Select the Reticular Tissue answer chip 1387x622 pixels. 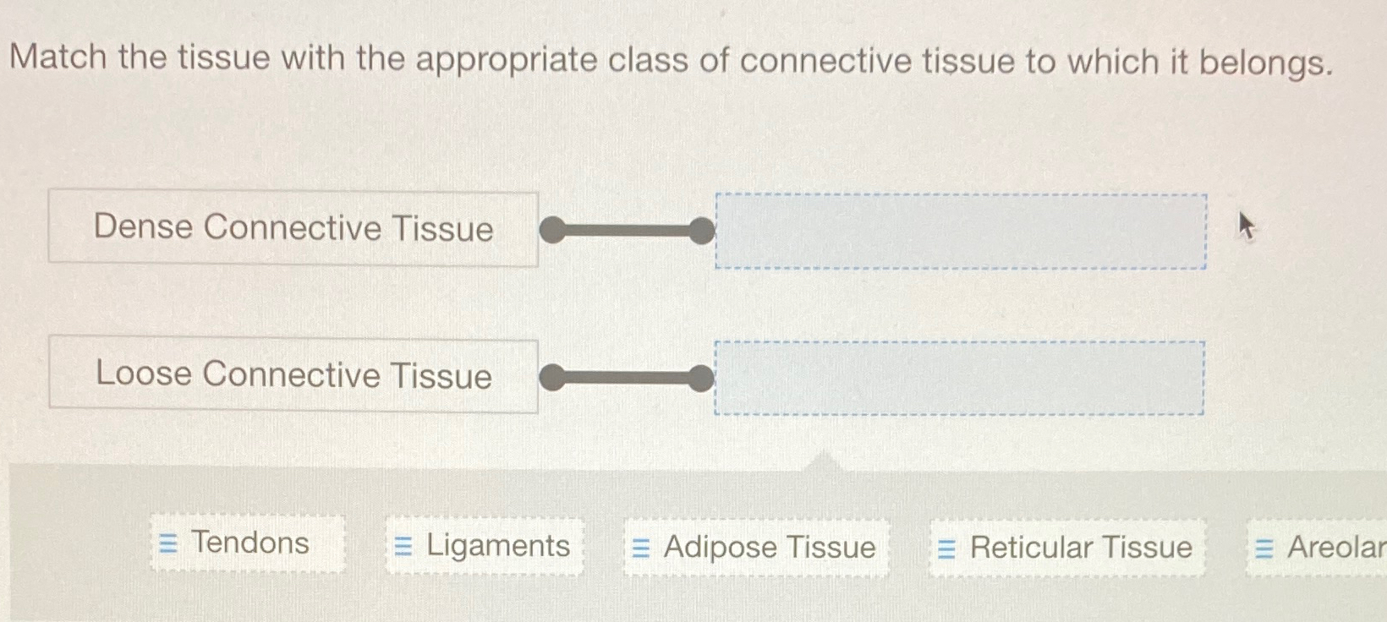coord(1066,548)
